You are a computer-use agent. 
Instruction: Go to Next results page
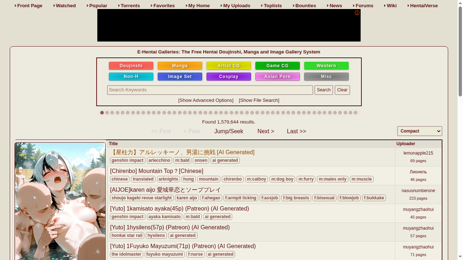point(266,131)
